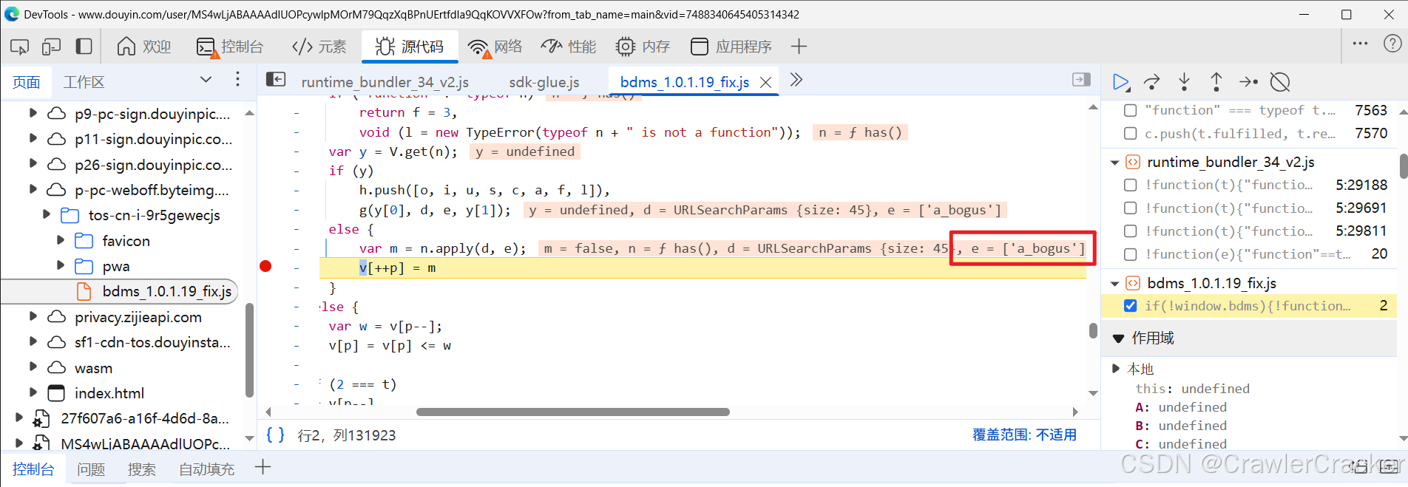Click the step icon arrow-dot

[x=1248, y=82]
